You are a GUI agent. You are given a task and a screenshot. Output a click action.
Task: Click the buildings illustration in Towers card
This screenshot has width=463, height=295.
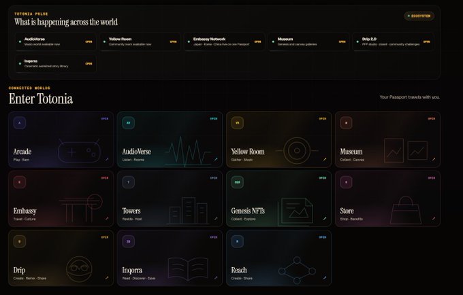point(189,211)
